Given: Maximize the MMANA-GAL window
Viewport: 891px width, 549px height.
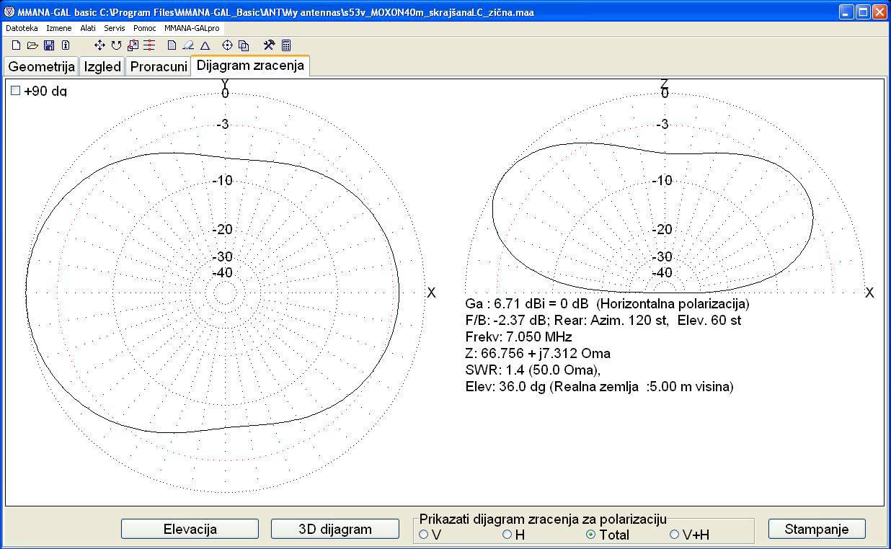Looking at the screenshot, I should click(x=863, y=12).
